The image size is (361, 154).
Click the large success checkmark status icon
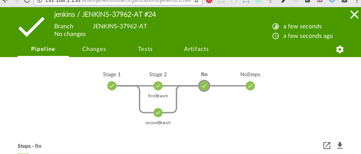[x=32, y=27]
